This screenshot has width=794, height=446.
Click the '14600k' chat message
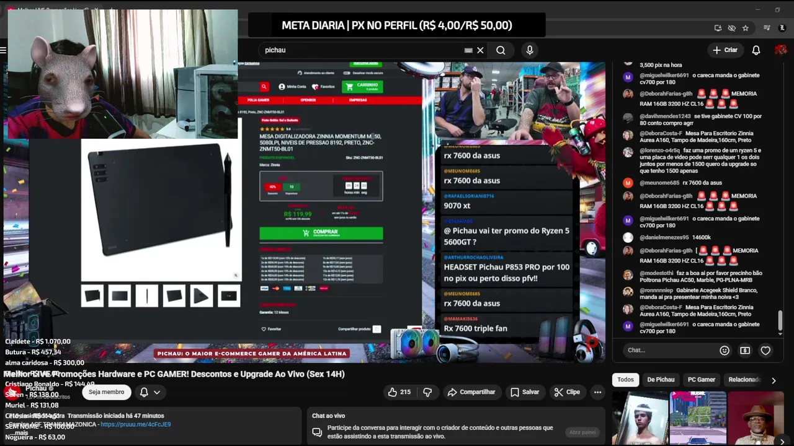coord(702,238)
